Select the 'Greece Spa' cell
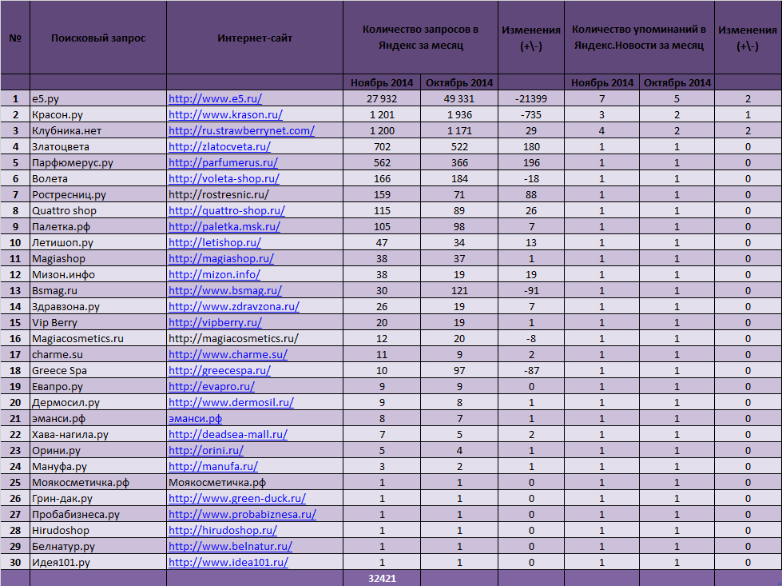Screen dimensions: 782x586 tap(98, 370)
